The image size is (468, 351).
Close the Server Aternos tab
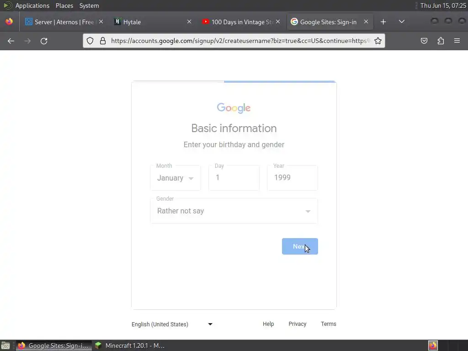click(101, 21)
